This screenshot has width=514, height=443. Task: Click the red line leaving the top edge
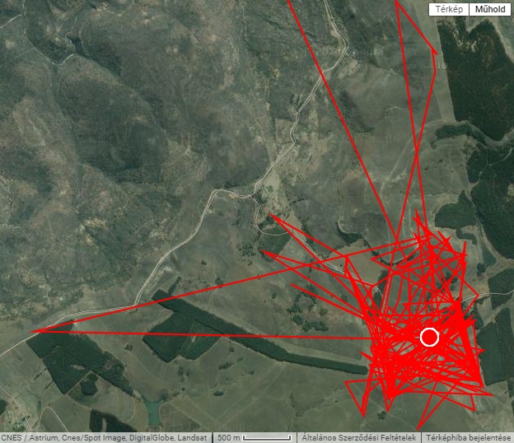[289, 2]
